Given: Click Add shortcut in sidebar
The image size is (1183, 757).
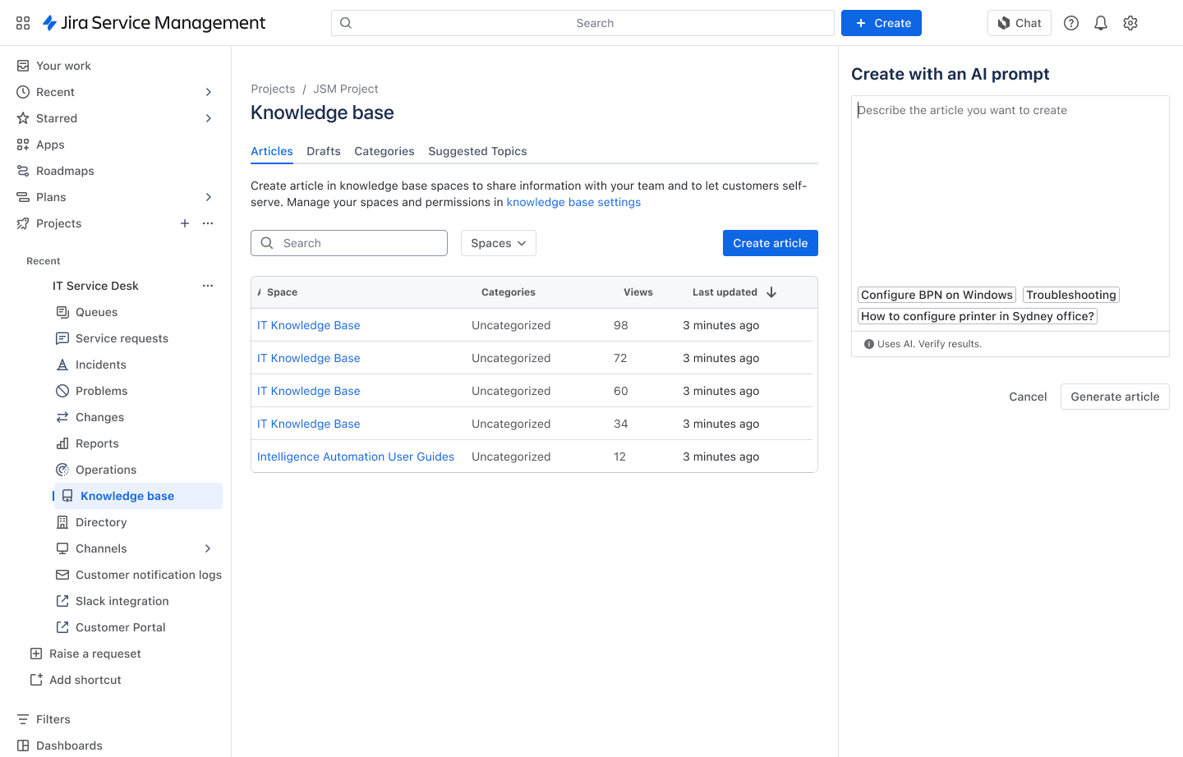Looking at the screenshot, I should [85, 680].
